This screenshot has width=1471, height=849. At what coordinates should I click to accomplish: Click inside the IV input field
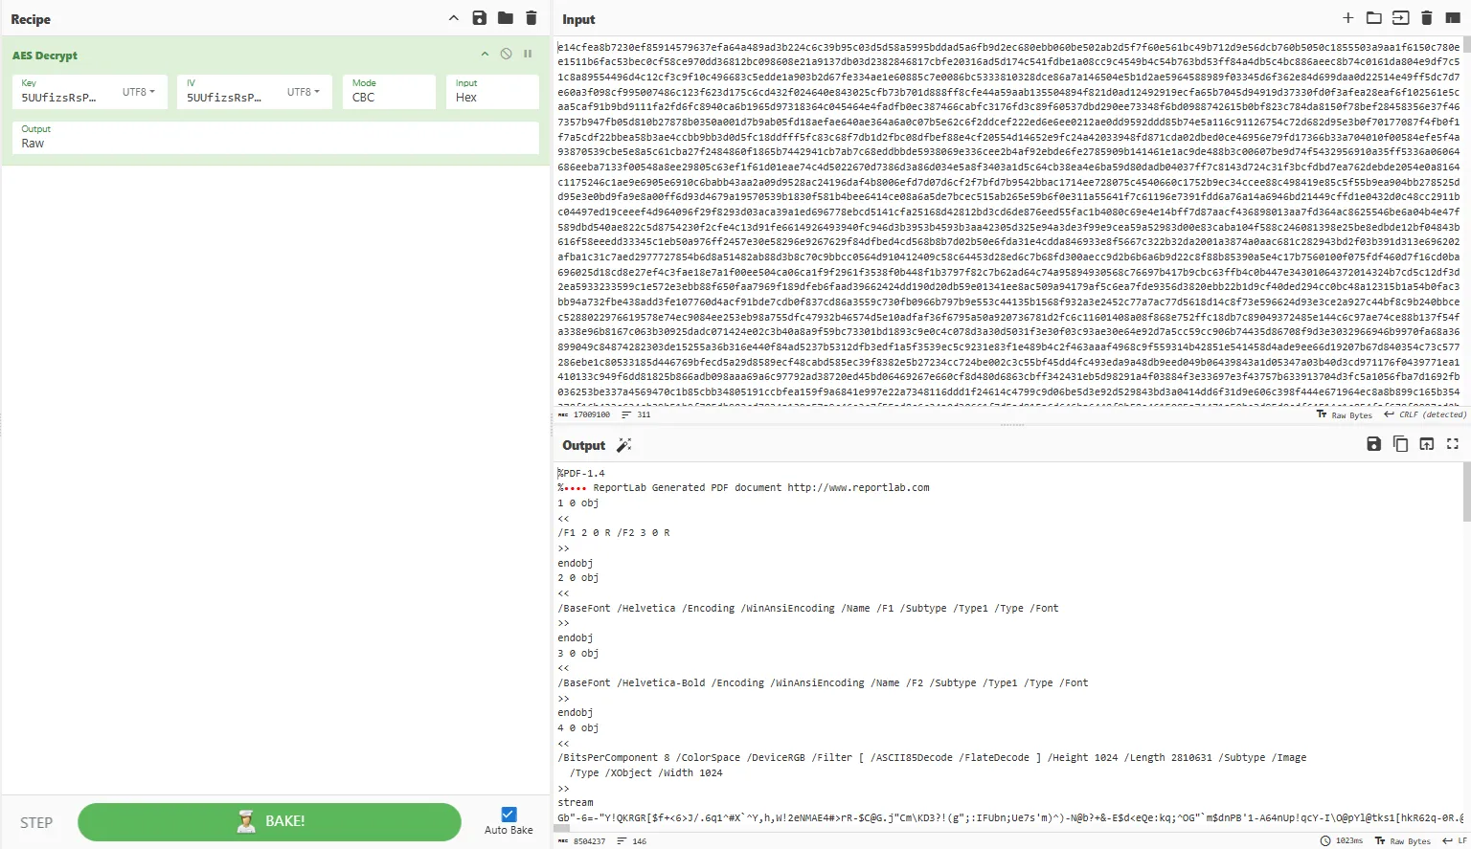tap(230, 97)
